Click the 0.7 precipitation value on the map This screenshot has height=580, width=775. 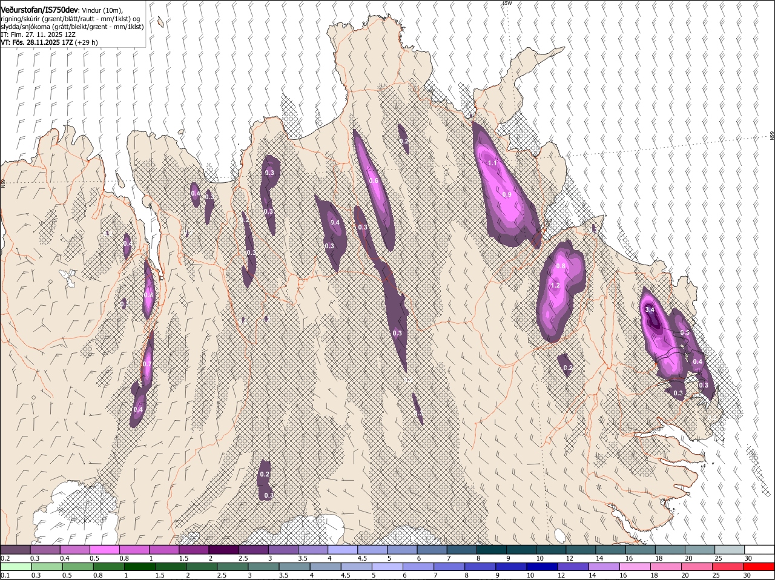click(147, 364)
